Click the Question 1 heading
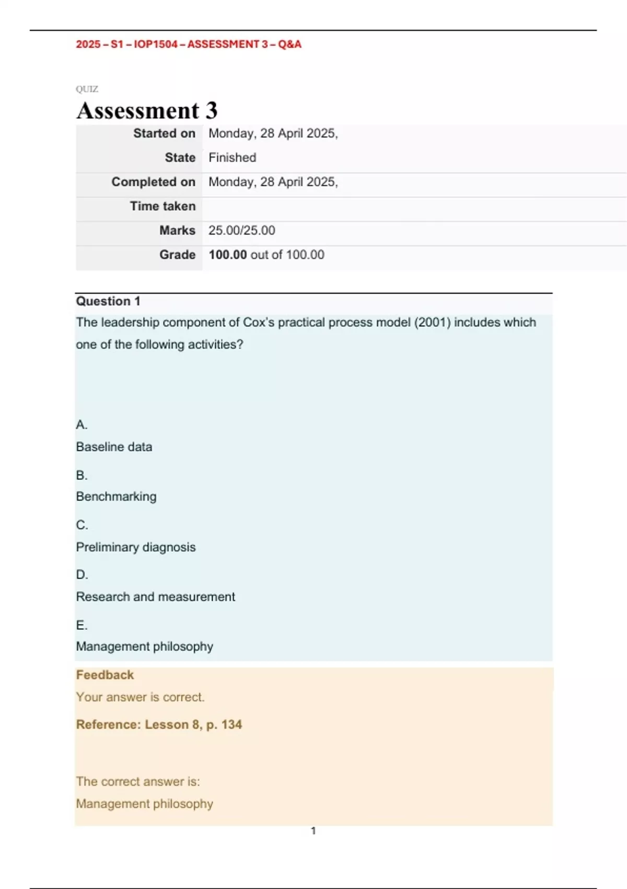 click(108, 301)
